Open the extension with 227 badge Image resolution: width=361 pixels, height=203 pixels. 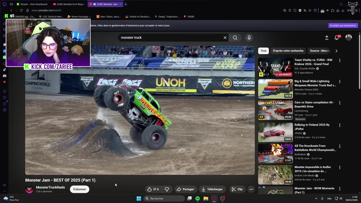(x=322, y=11)
